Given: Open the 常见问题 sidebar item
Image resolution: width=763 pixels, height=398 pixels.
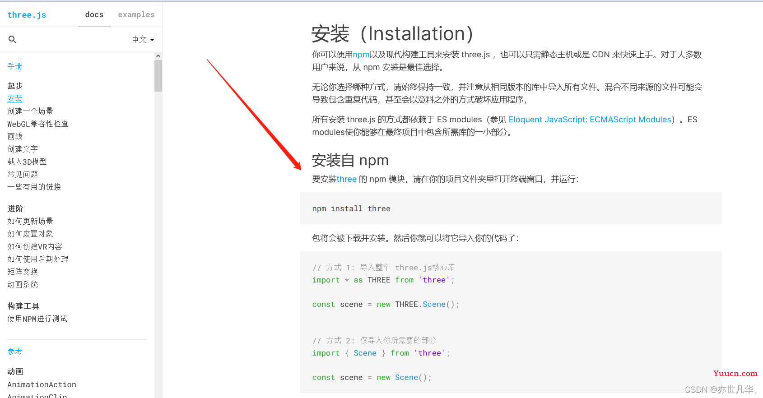Looking at the screenshot, I should click(x=23, y=174).
